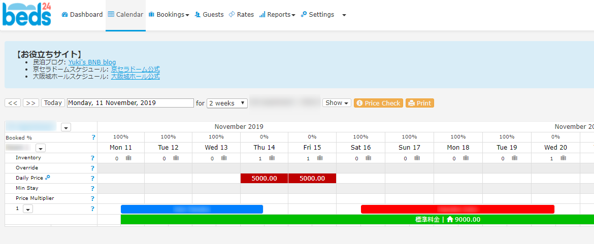Click the suitcase icon under Thu 14

point(272,158)
